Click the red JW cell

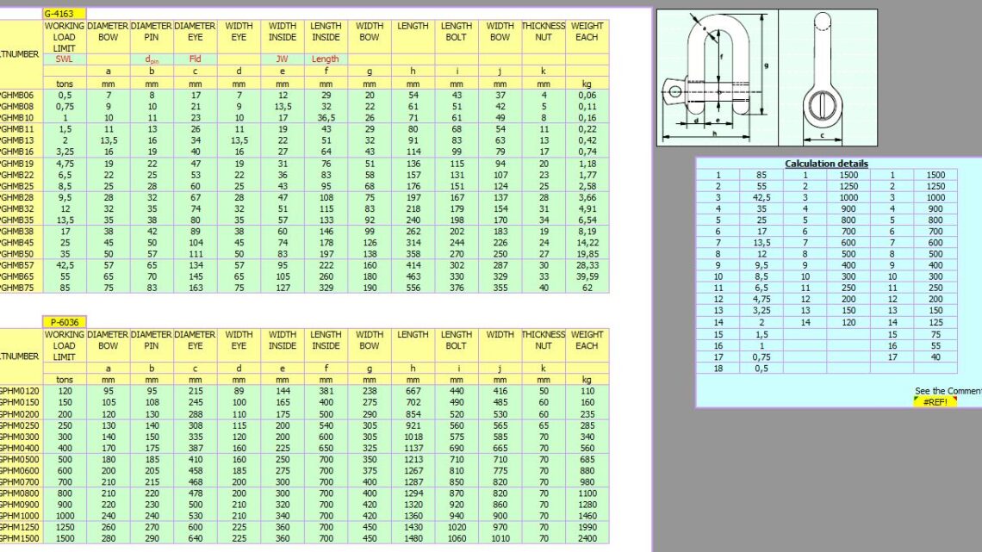(x=283, y=59)
